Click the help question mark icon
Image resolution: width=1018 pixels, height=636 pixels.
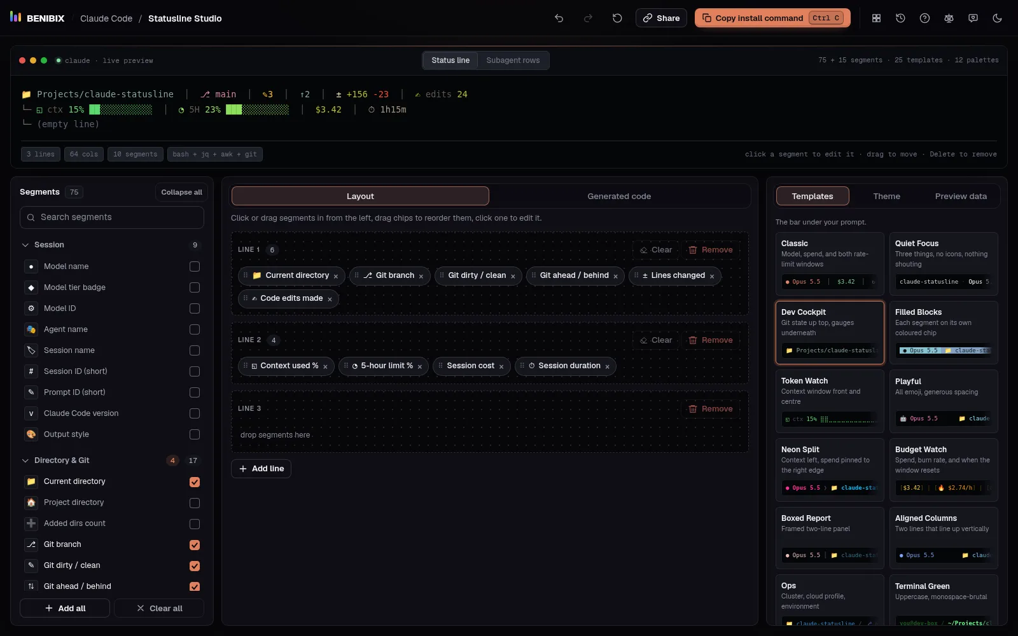[924, 18]
